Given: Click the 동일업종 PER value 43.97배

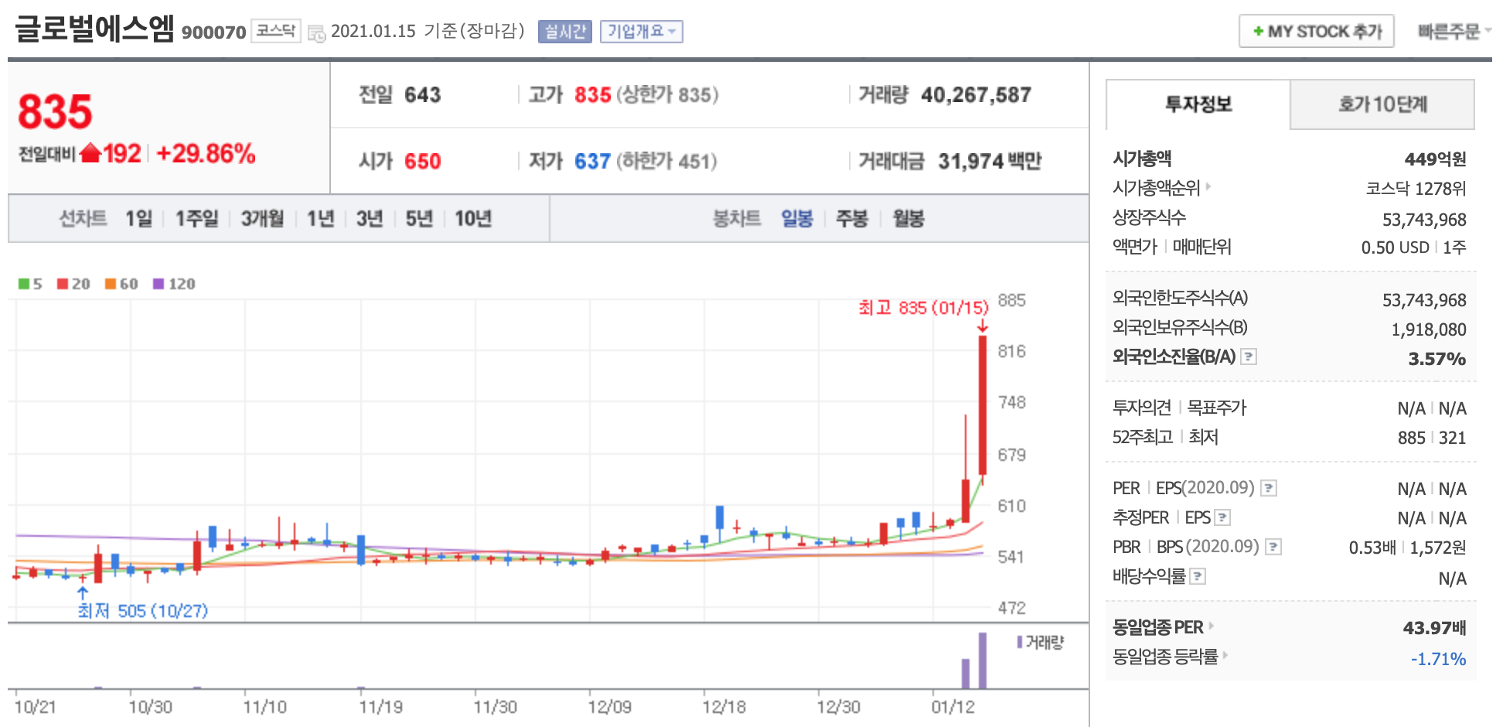Looking at the screenshot, I should point(1435,628).
